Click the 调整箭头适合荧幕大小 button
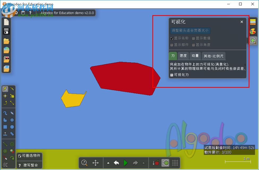Image resolution: width=259 pixels, height=170 pixels. [x=190, y=30]
